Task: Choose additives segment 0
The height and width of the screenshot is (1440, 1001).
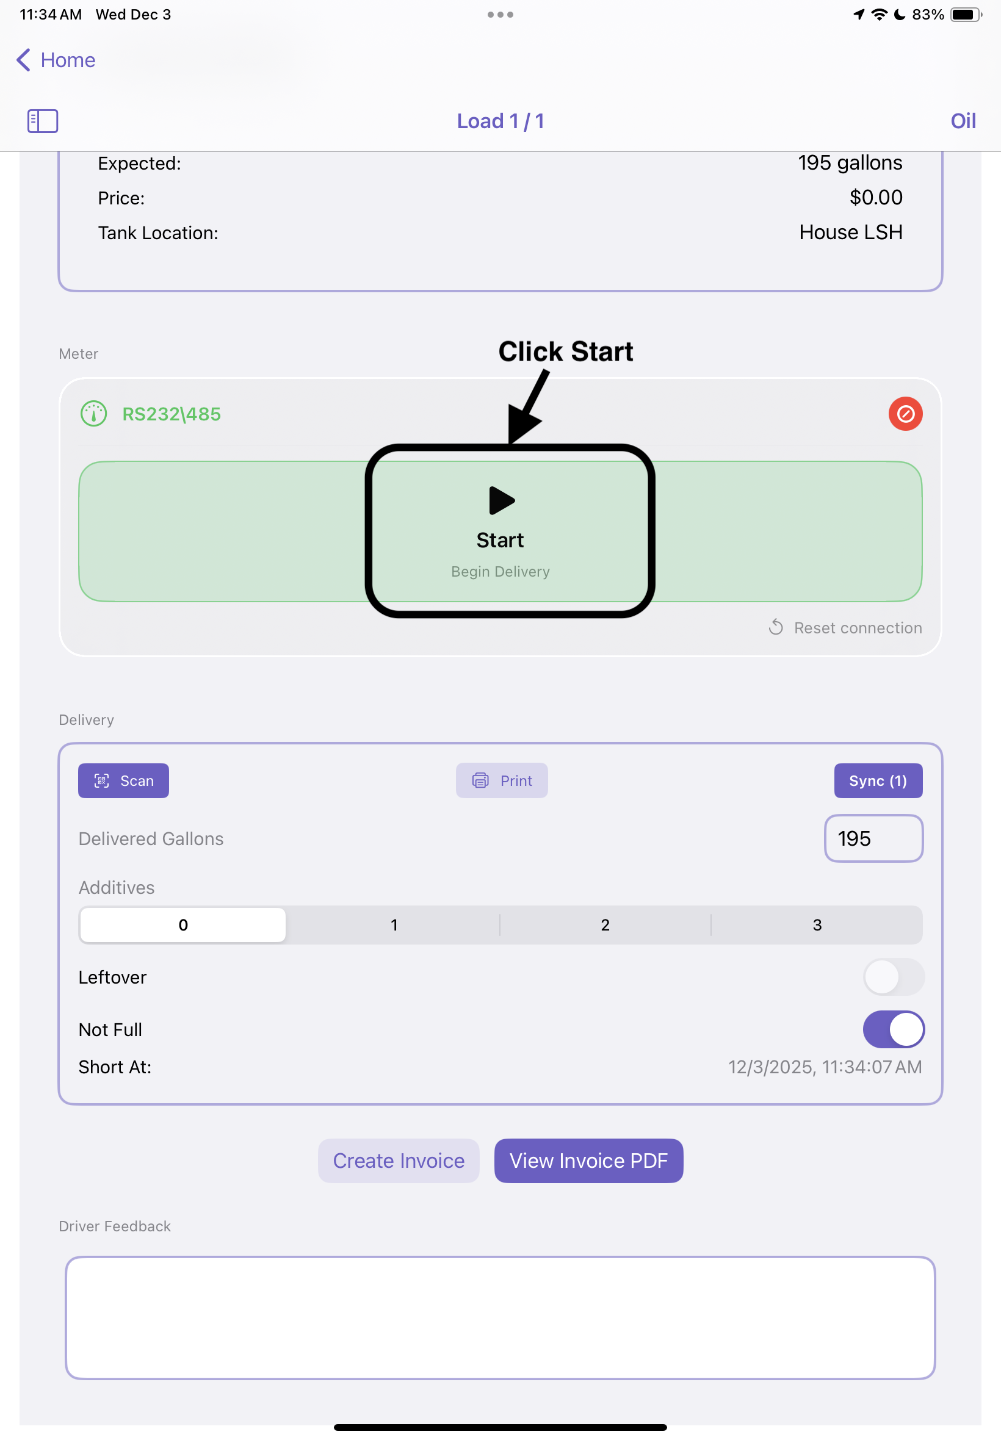Action: (183, 924)
